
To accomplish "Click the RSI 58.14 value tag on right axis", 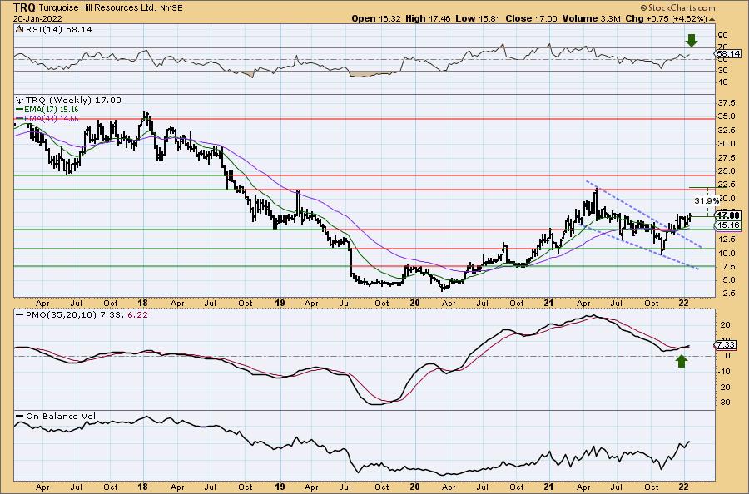I will (727, 54).
